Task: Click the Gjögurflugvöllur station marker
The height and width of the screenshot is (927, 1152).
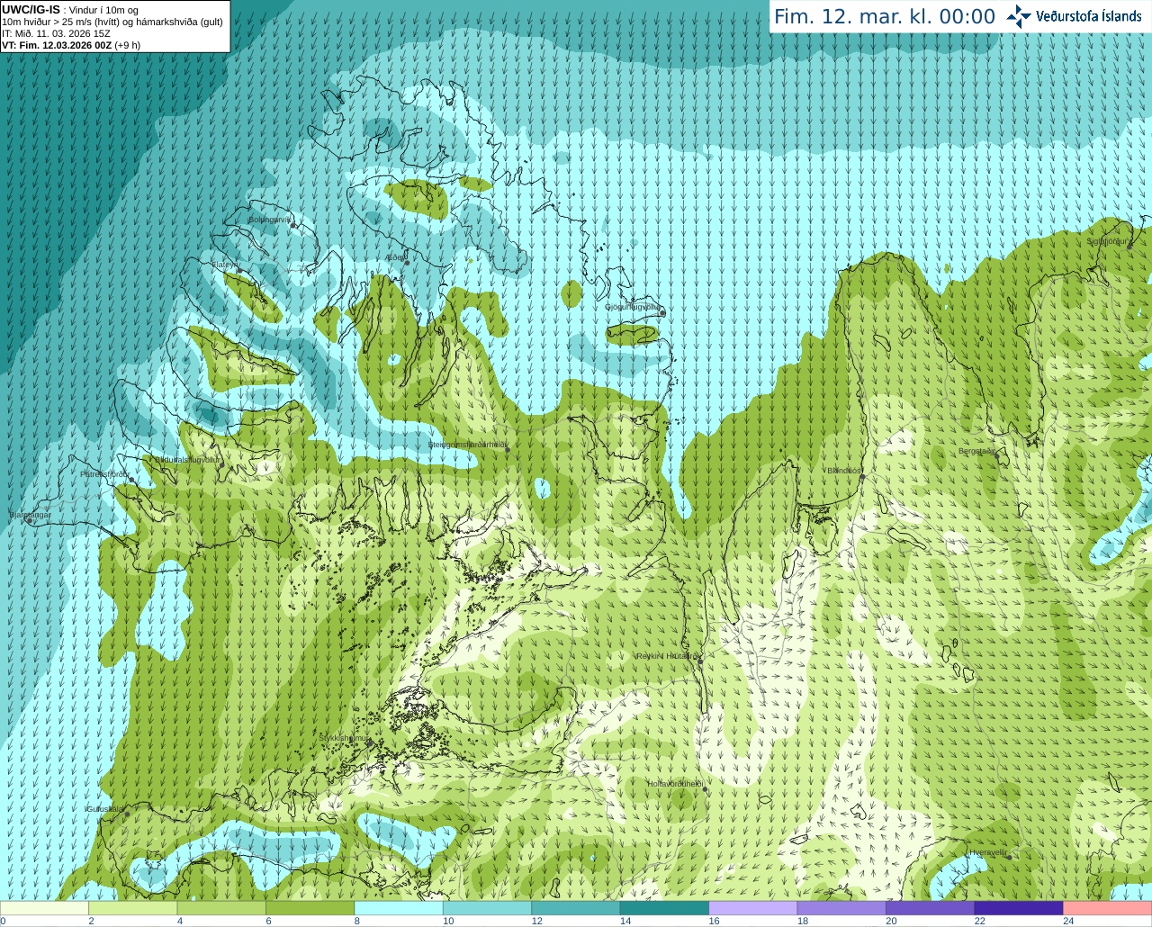Action: click(662, 312)
